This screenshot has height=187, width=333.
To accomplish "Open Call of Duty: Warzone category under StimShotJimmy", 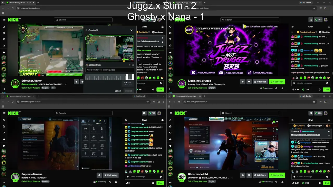I will click(x=31, y=88).
